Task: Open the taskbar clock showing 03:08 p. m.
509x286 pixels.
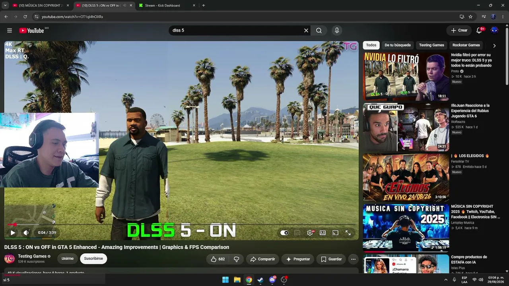Action: coord(496,280)
